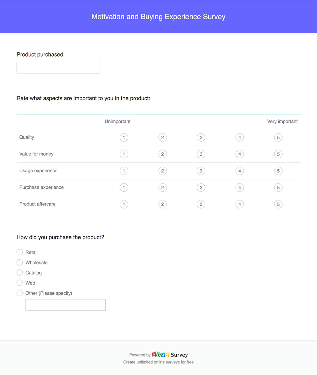
Task: Choose Wholesale as purchase method
Action: tap(20, 262)
